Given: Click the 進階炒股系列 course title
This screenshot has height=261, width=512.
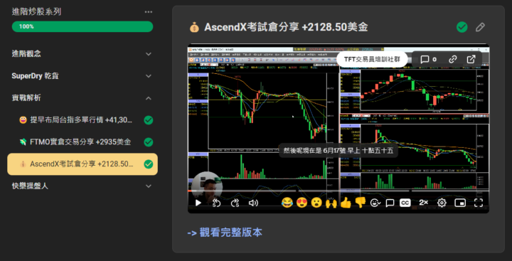Looking at the screenshot, I should pos(36,12).
